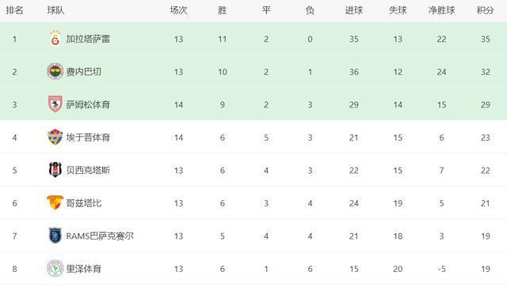507x287 pixels.
Task: Select the 贝西克塔斯 team name
Action: (x=88, y=170)
